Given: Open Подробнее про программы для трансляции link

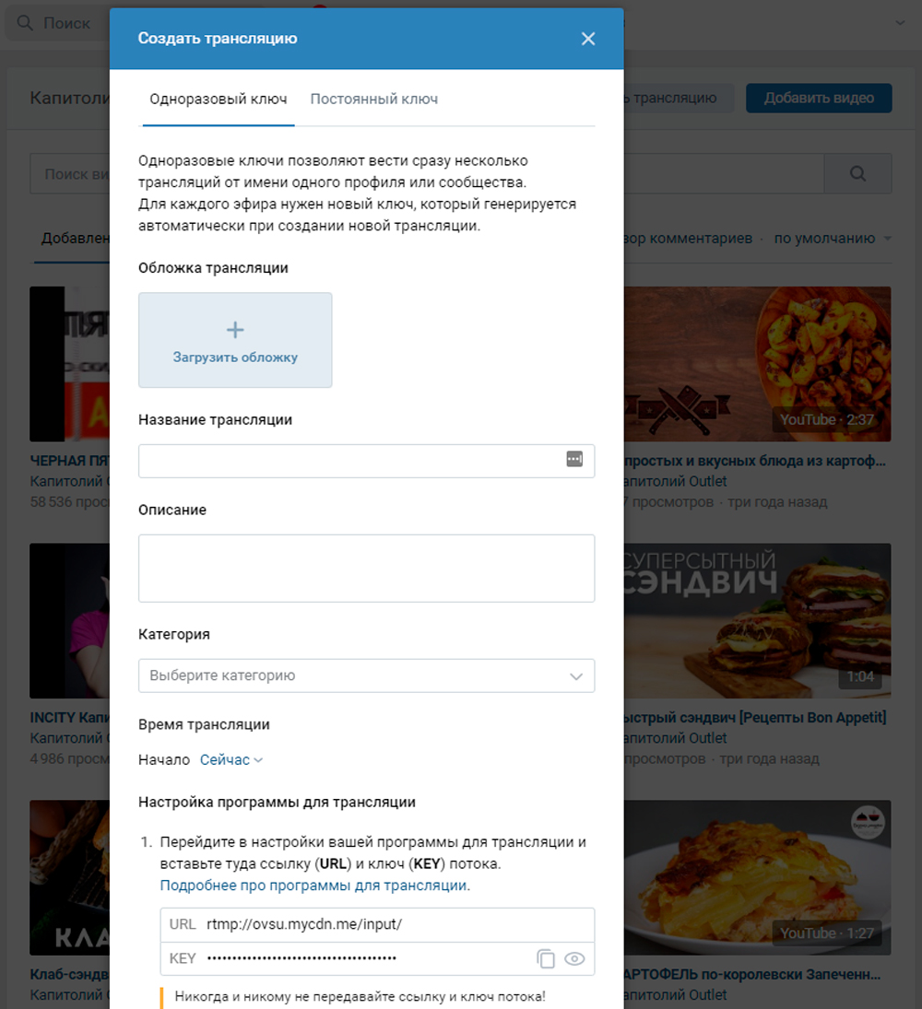Looking at the screenshot, I should click(x=313, y=886).
